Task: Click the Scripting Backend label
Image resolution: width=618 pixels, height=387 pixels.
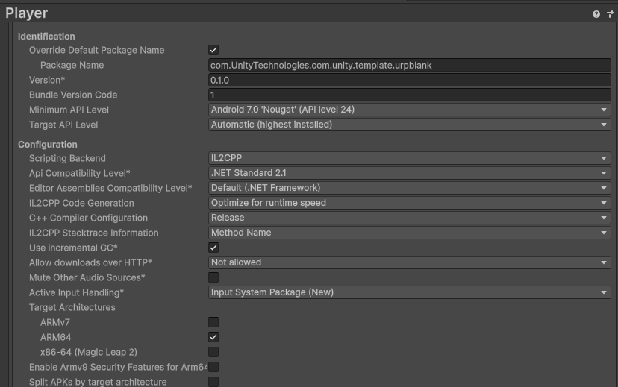Action: tap(67, 158)
